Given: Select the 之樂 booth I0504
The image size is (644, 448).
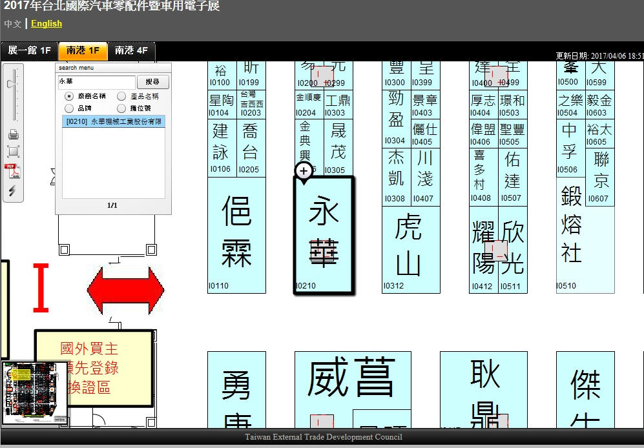Looking at the screenshot, I should [x=571, y=105].
